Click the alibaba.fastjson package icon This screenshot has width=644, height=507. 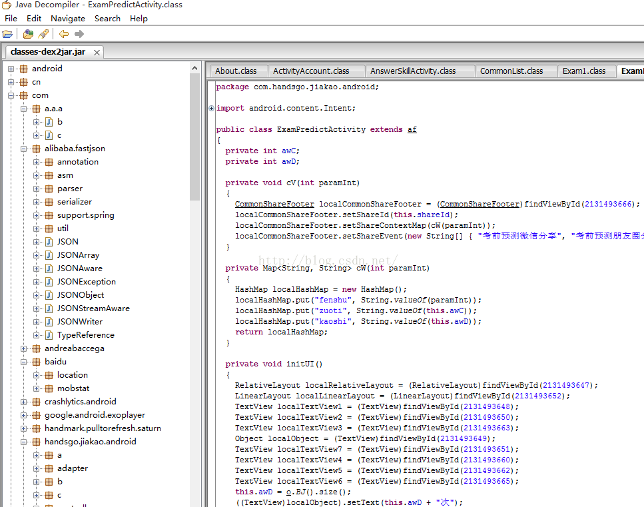[36, 149]
